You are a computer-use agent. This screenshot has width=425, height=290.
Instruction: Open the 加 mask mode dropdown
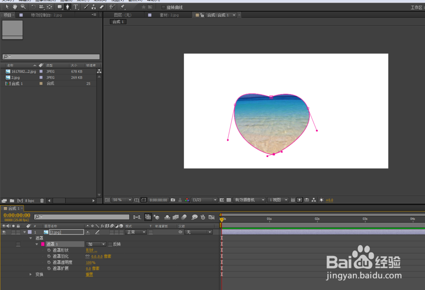click(96, 244)
